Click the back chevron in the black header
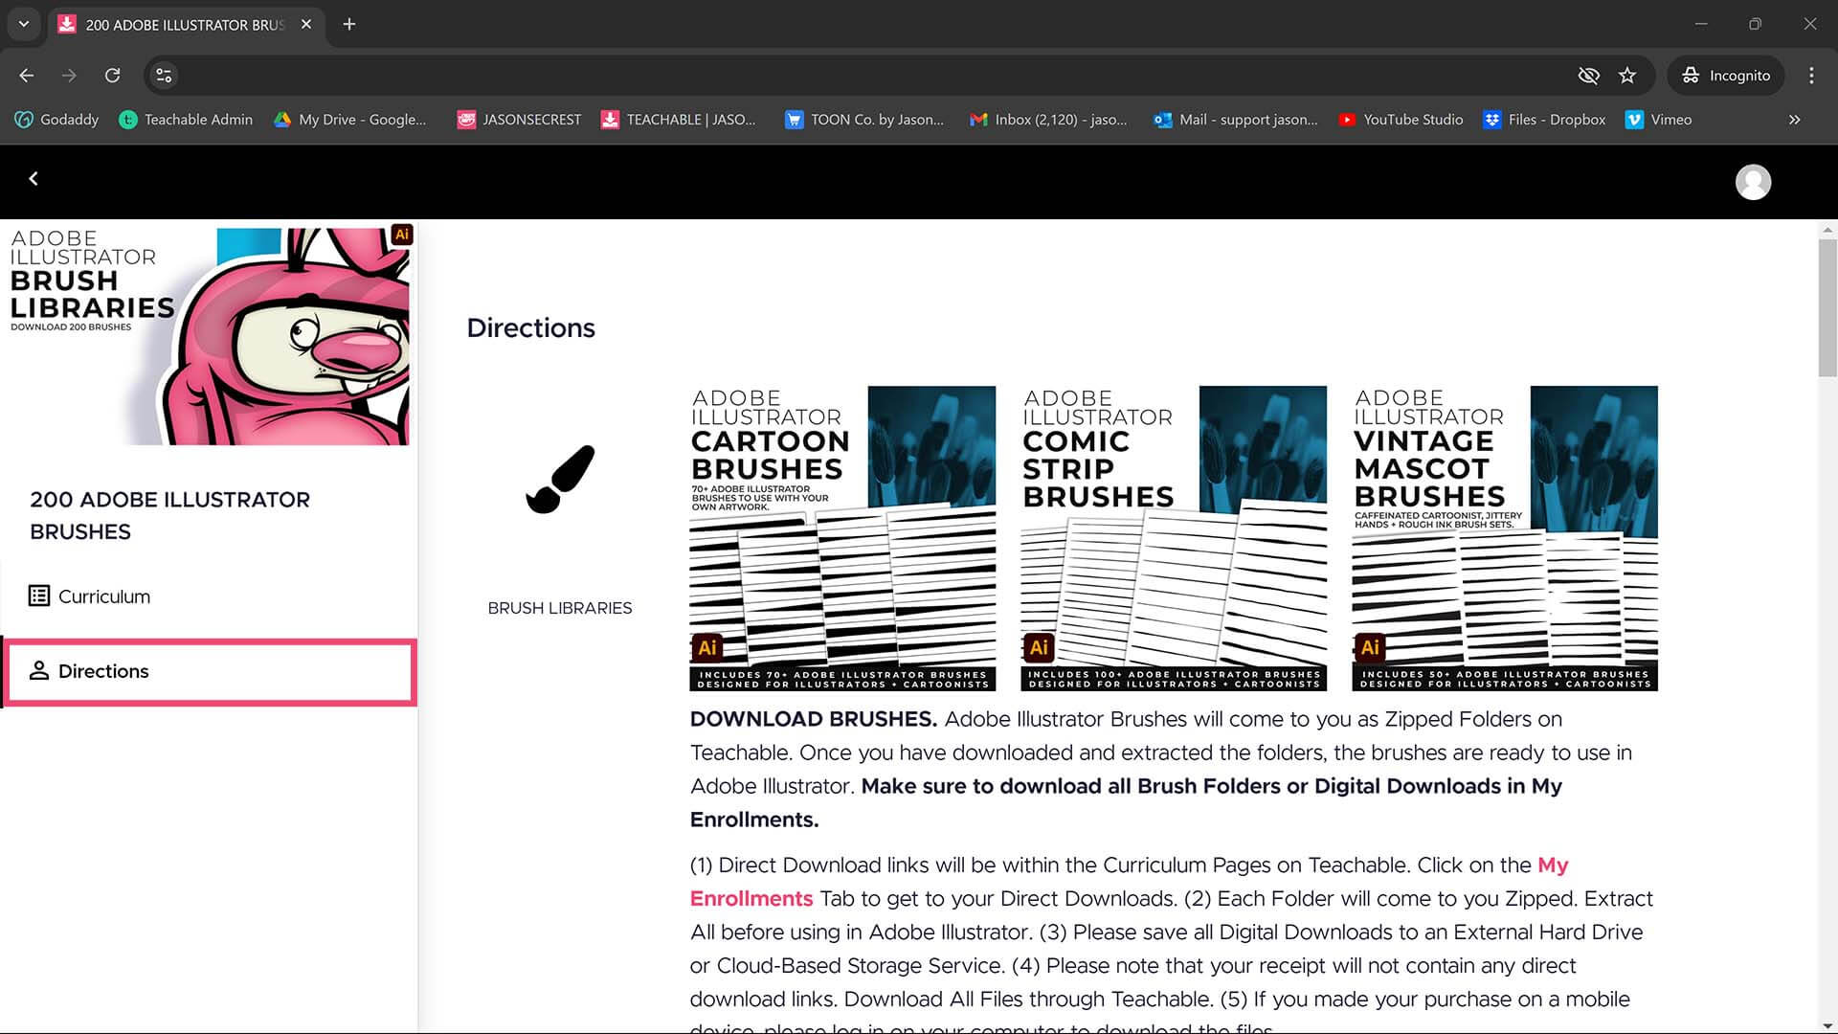Screen dimensions: 1838x1034 [34, 179]
